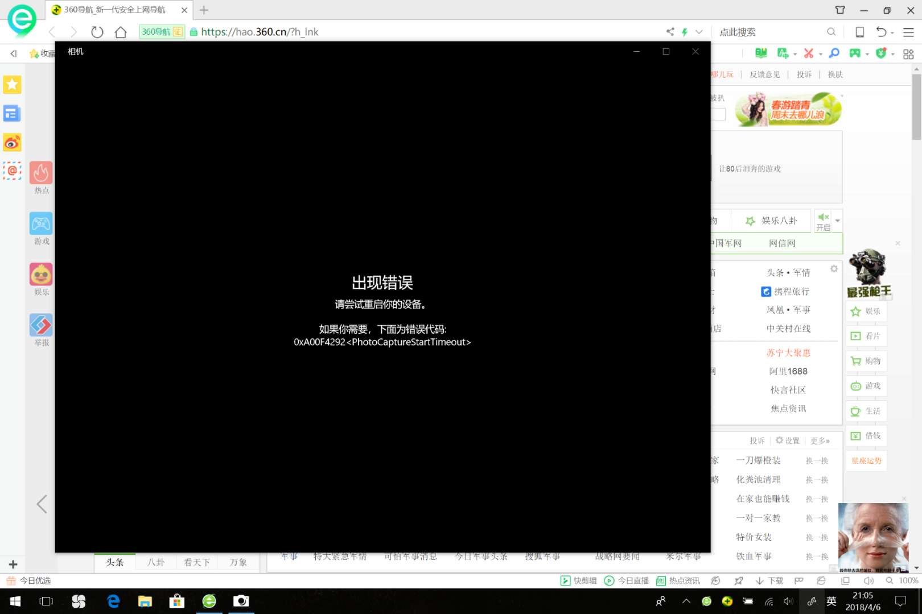Viewport: 922px width, 614px height.
Task: Open the browser main menu hamburger icon
Action: point(908,32)
